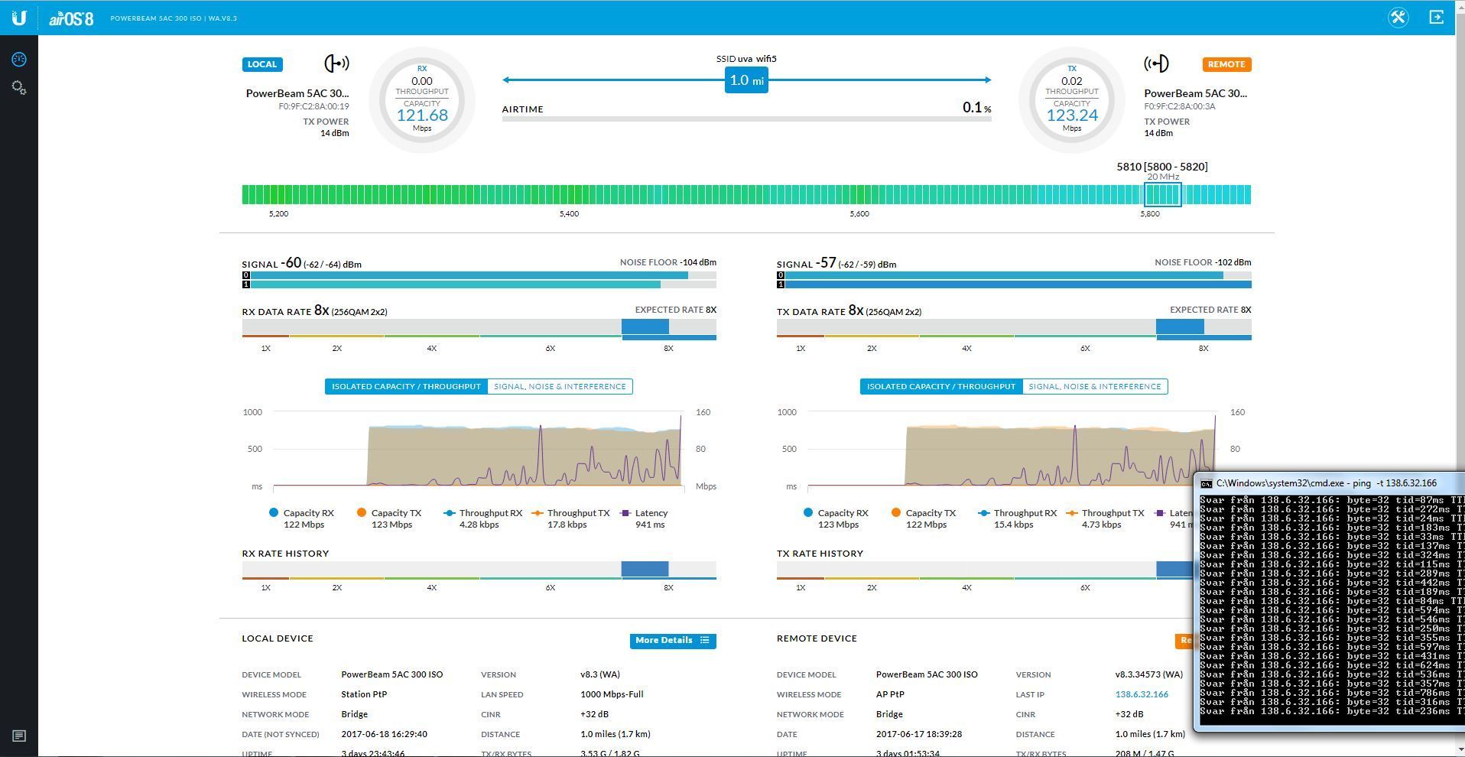Click local LAN speed 1000 Mbps-Full value
1465x757 pixels.
pyautogui.click(x=612, y=694)
